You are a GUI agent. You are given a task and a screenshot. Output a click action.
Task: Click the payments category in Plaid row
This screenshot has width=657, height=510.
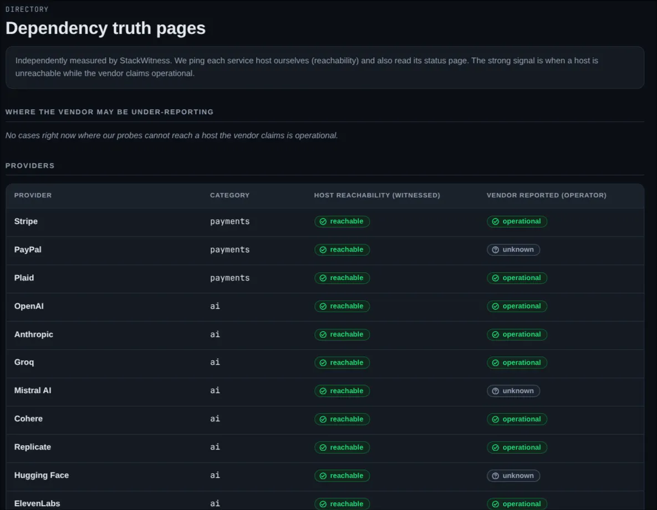tap(230, 278)
